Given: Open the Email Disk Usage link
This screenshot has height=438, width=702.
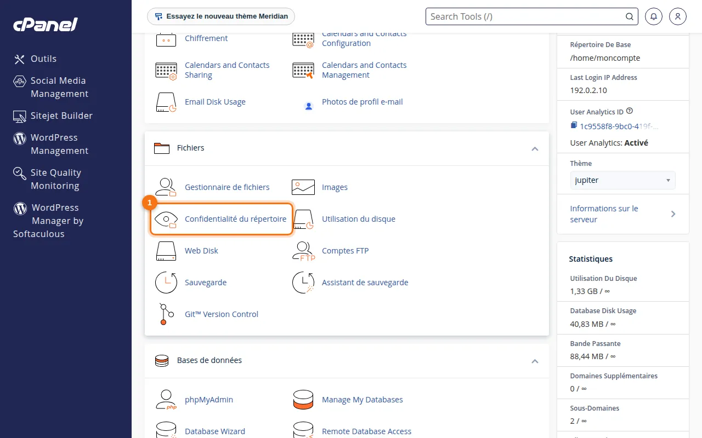Looking at the screenshot, I should click(215, 102).
